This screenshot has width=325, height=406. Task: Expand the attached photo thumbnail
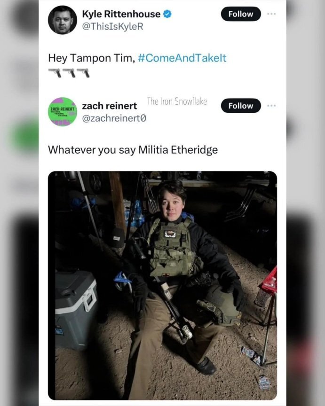[163, 285]
